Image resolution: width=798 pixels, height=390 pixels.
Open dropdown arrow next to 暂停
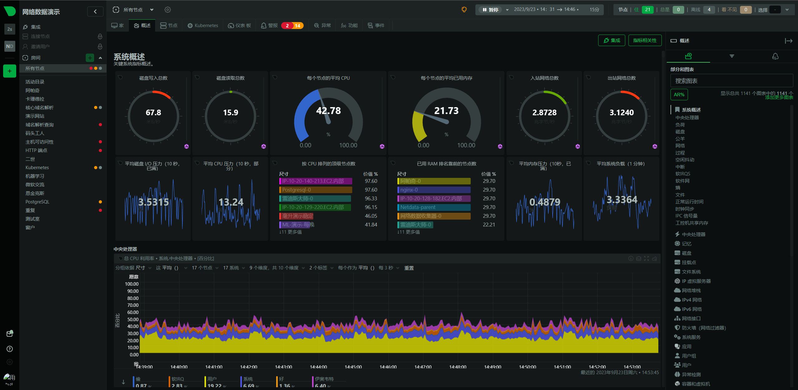click(x=507, y=10)
